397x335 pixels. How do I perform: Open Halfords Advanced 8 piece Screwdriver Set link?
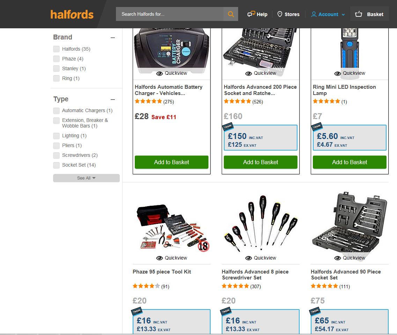(255, 275)
